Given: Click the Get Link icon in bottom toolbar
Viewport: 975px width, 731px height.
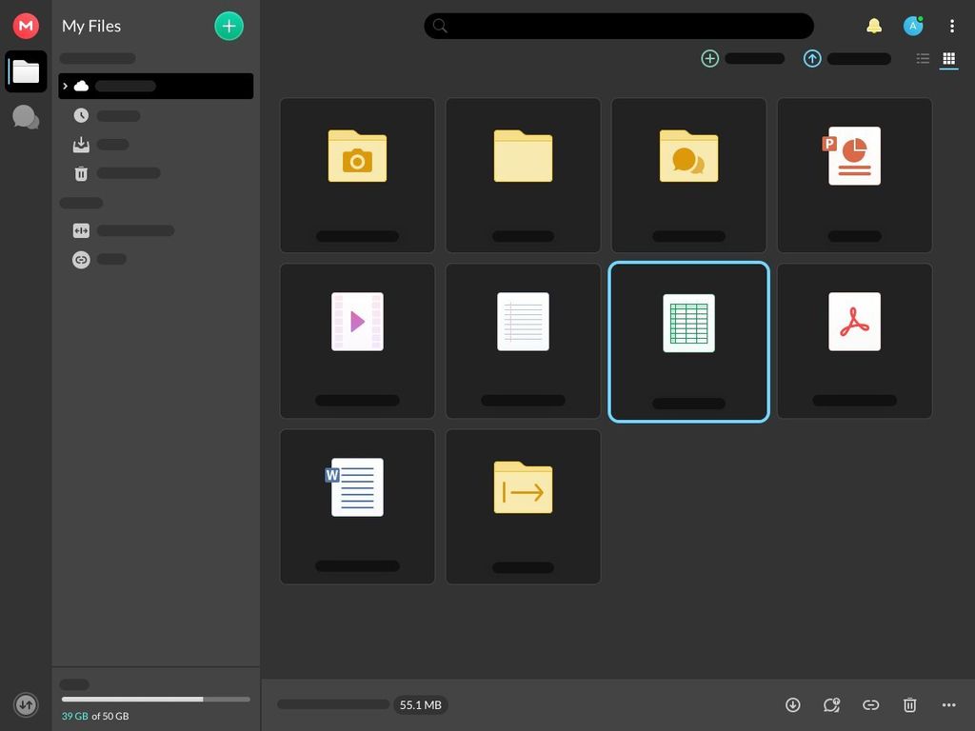Looking at the screenshot, I should [870, 705].
